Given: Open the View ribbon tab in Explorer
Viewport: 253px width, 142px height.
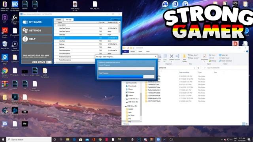Looking at the screenshot, I should [x=148, y=52].
